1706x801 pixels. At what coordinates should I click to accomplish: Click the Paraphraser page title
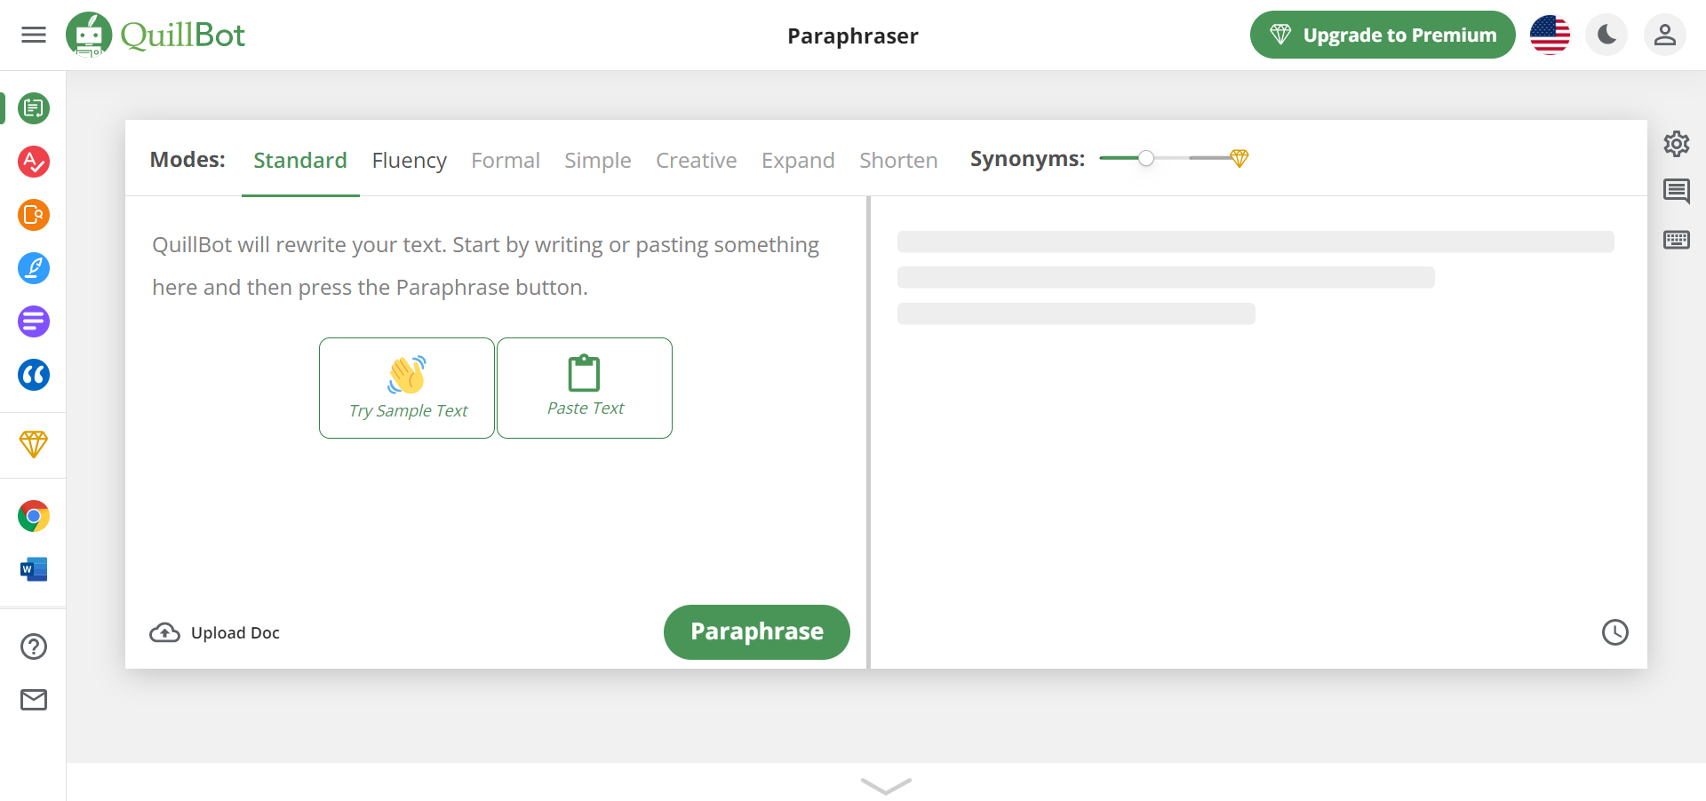(853, 36)
